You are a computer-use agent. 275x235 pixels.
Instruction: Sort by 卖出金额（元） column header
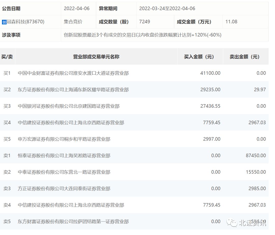[x=244, y=57]
